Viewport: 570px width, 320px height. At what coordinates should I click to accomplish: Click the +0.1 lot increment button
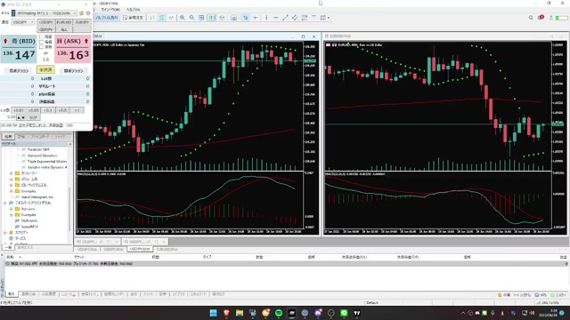(x=47, y=110)
